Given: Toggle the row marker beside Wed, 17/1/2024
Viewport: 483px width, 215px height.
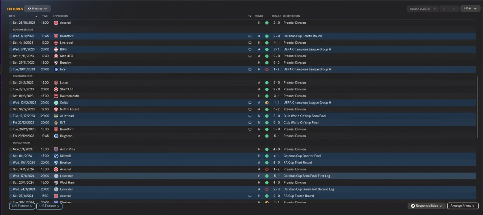Looking at the screenshot, I should click(x=11, y=176).
